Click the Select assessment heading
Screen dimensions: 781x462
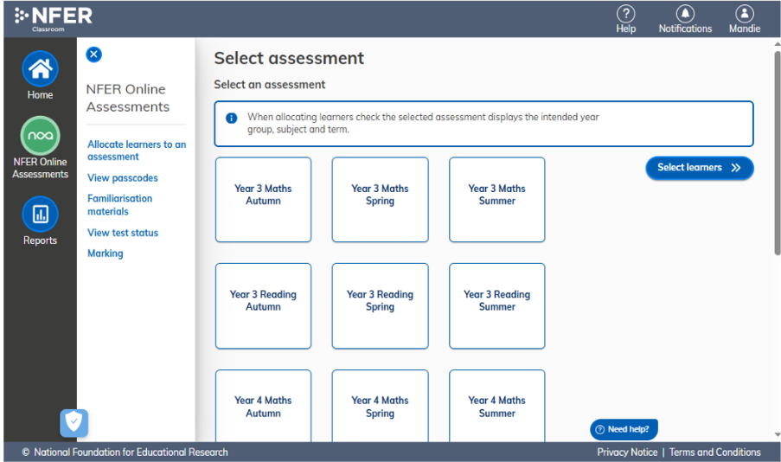[x=289, y=58]
